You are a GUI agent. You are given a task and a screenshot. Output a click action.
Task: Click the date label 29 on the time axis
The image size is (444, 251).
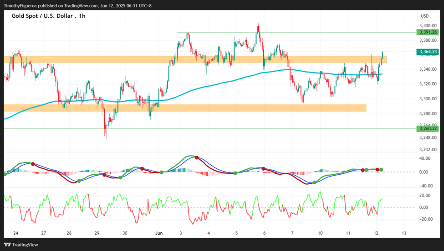tap(97, 233)
